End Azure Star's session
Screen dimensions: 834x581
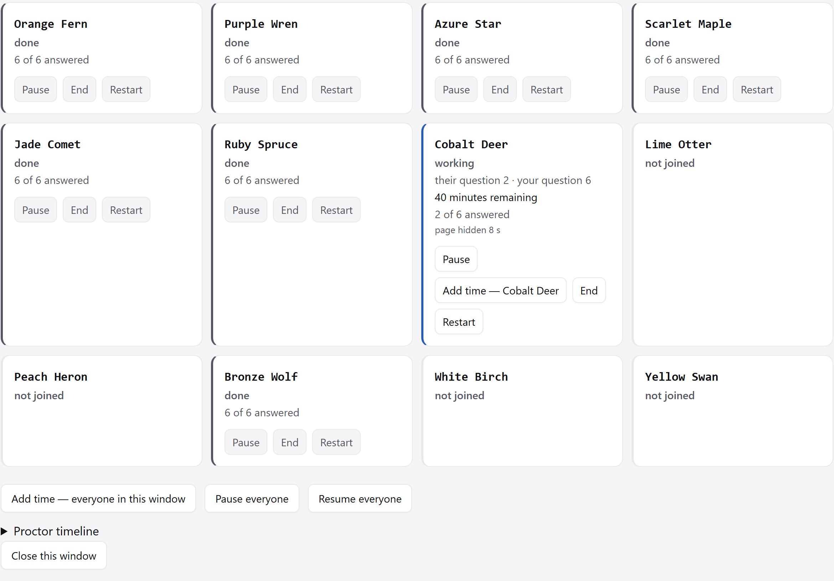click(500, 89)
